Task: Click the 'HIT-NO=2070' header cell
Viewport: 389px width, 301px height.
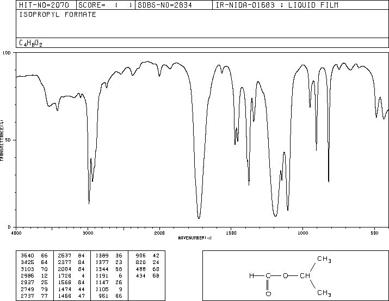Action: (46, 5)
